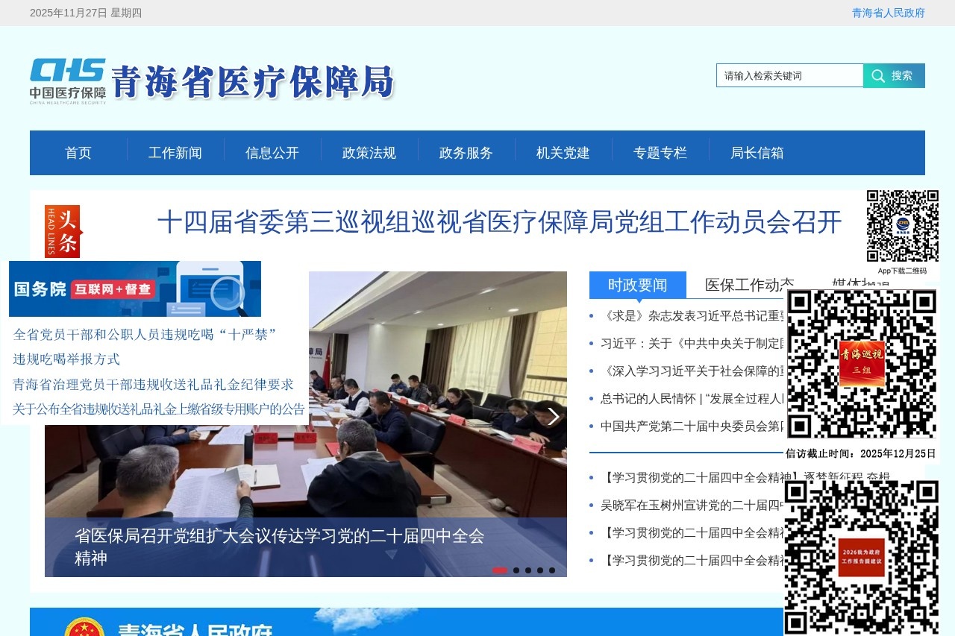Switch to the 医保工作动态 tab
This screenshot has height=636, width=955.
(x=748, y=284)
